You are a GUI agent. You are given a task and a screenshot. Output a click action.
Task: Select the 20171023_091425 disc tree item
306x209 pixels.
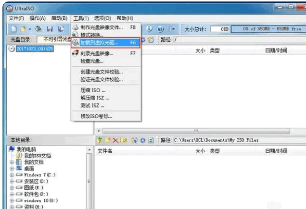click(35, 49)
